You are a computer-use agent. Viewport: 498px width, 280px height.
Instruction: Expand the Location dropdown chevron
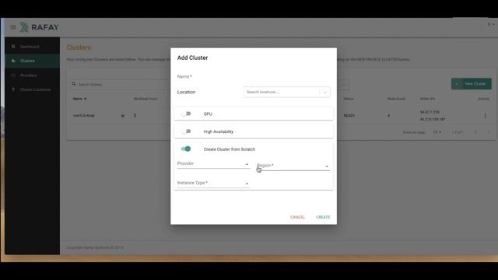pos(325,92)
